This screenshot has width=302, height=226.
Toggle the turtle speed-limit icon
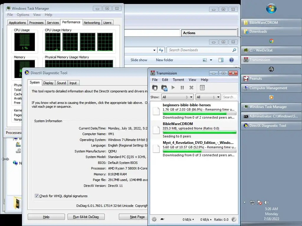[x=163, y=219]
